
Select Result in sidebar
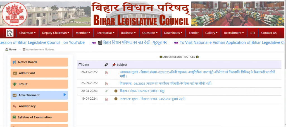39,84
